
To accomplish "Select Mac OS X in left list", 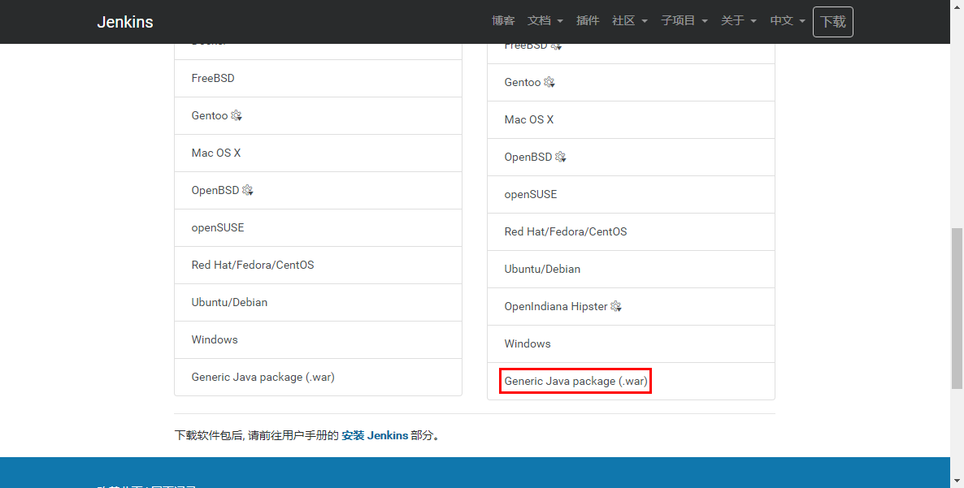I will point(318,153).
